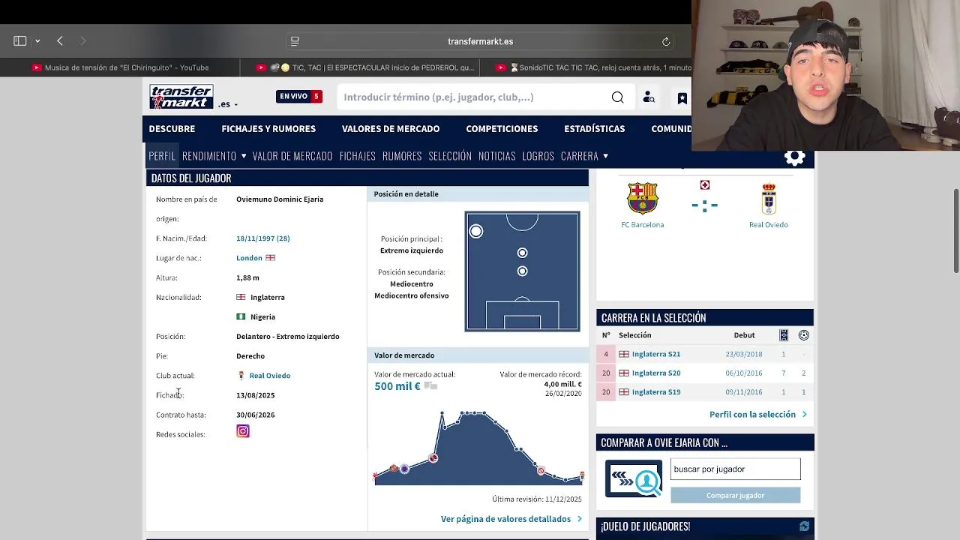Image resolution: width=960 pixels, height=540 pixels.
Task: Click the vertical page scrollbar
Action: 955,231
